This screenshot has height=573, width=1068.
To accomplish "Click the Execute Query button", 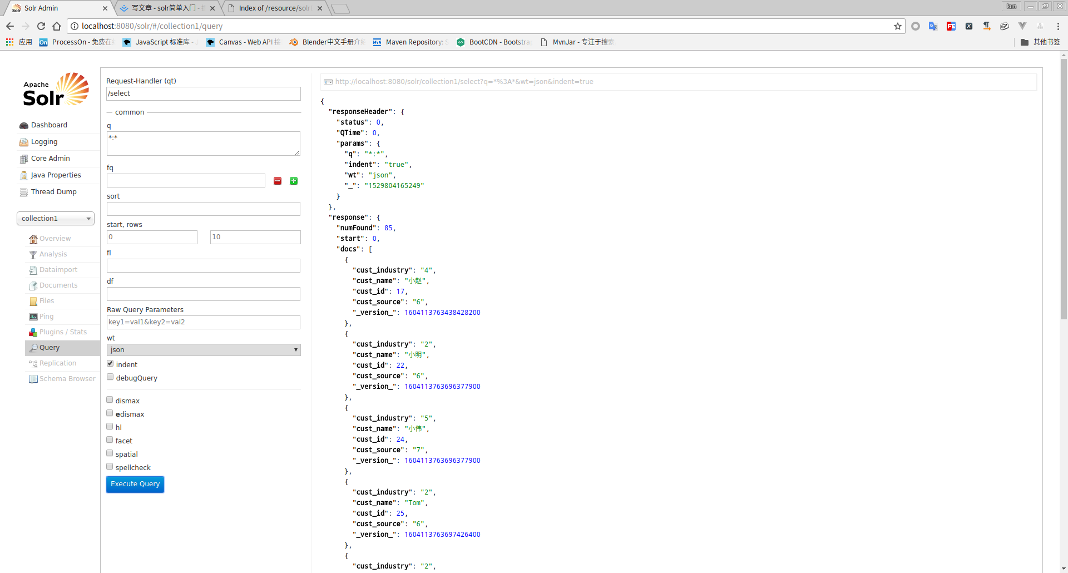I will click(135, 484).
